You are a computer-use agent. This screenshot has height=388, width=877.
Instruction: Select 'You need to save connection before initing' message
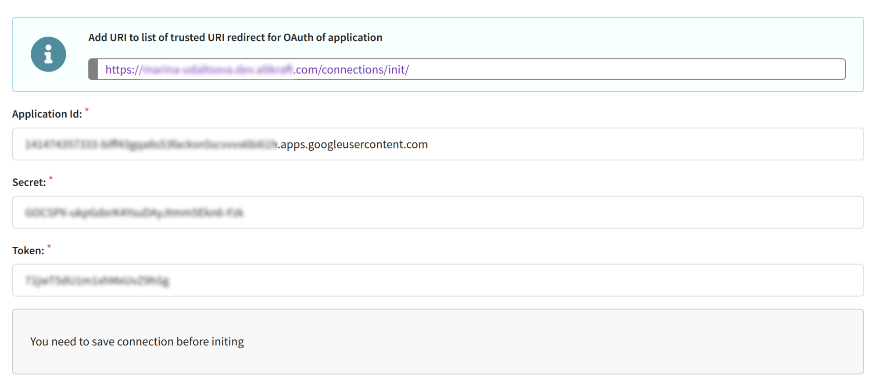(137, 342)
